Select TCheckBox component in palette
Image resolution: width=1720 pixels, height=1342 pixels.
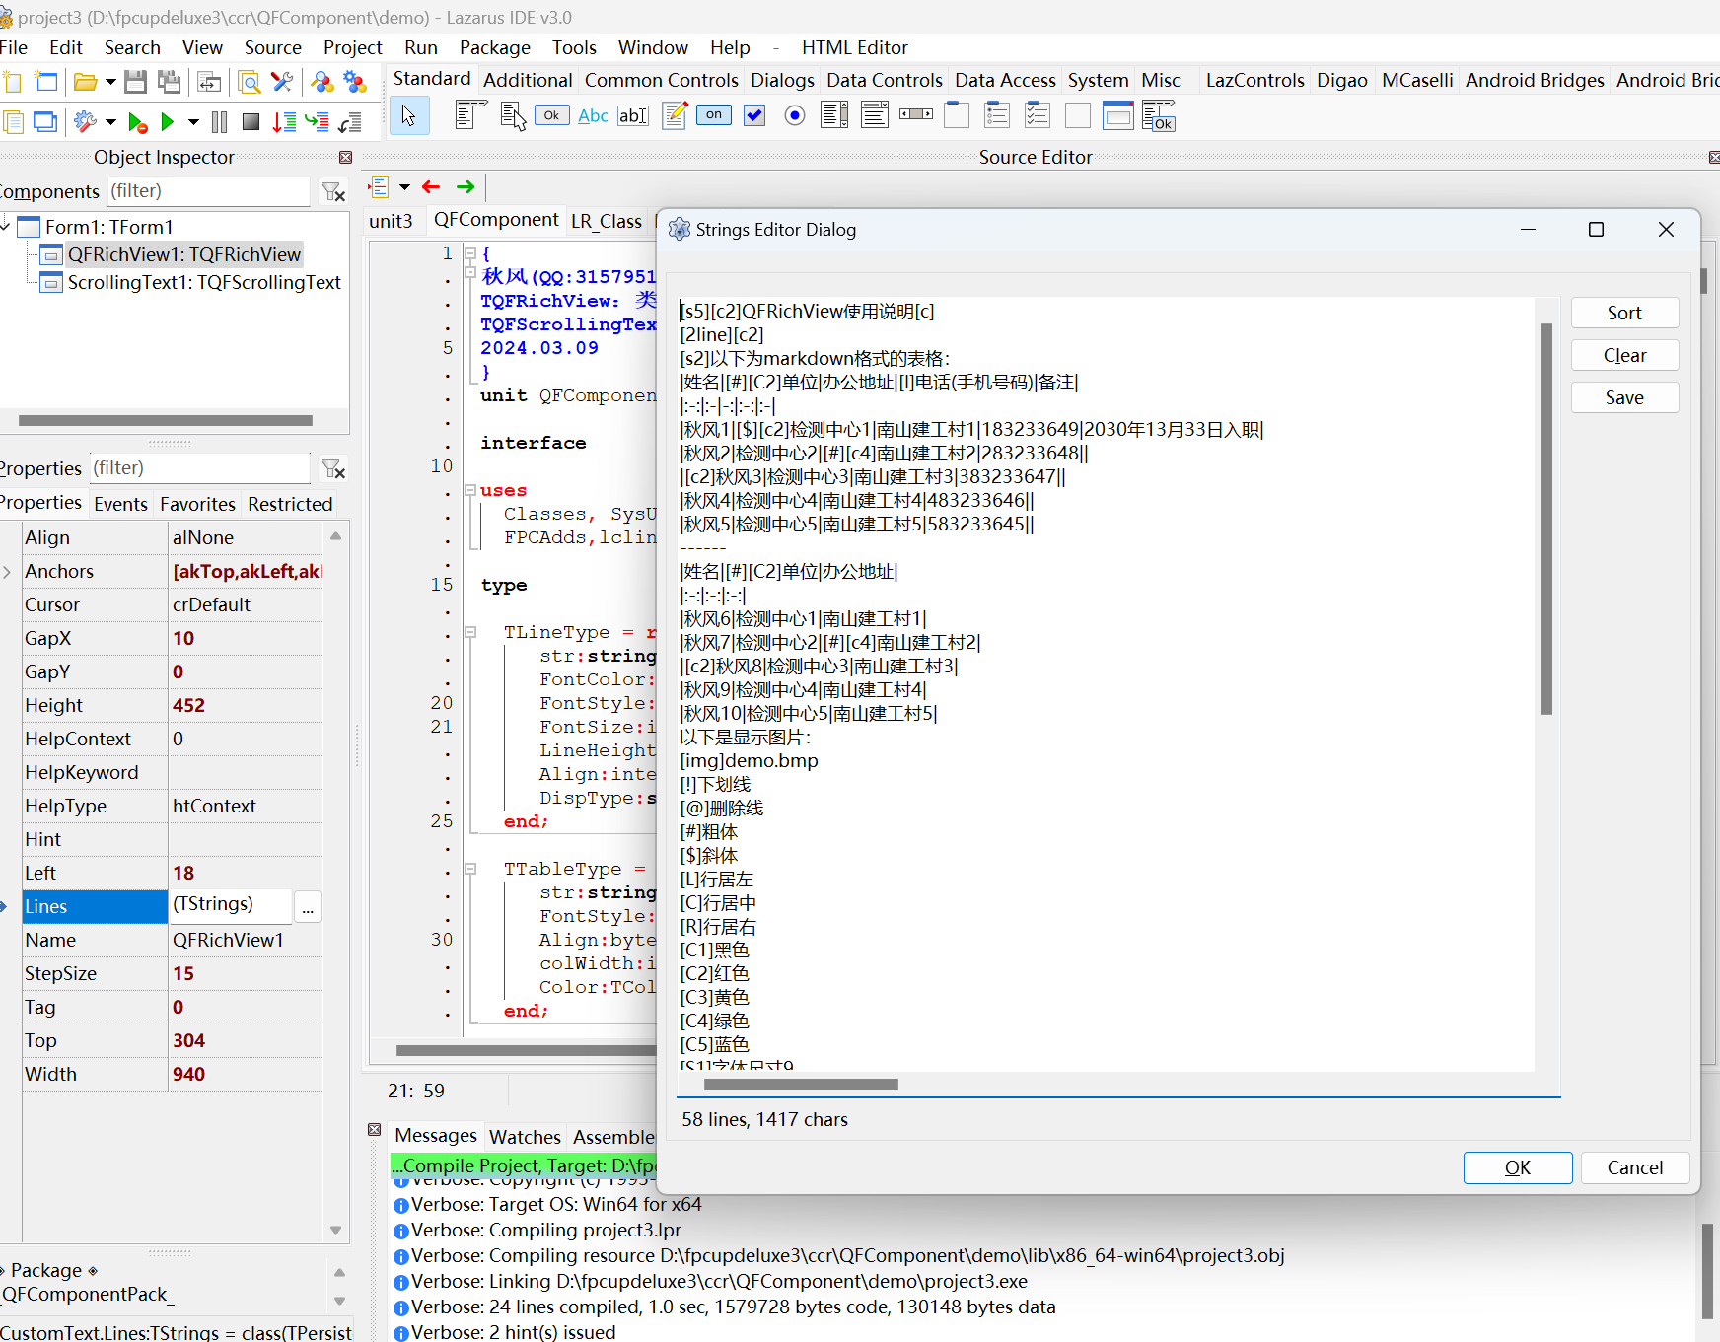[754, 115]
